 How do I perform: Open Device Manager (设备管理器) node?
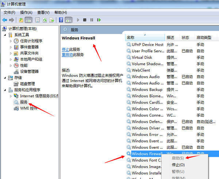click(26, 72)
